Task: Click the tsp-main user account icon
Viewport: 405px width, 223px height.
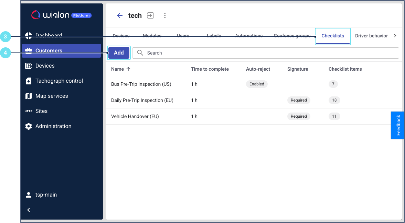Action: point(29,195)
